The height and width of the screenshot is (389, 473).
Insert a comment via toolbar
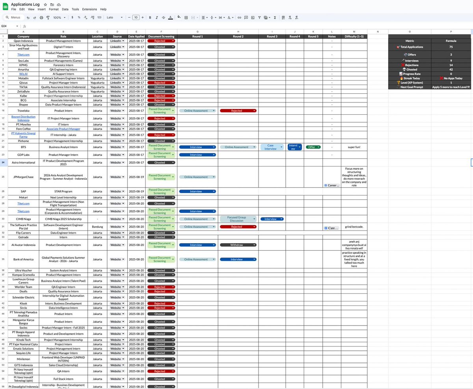pyautogui.click(x=246, y=18)
